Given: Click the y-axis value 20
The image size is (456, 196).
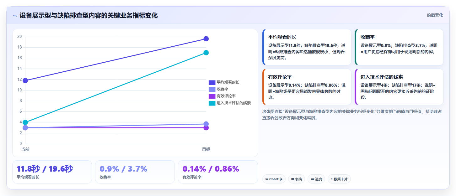Looking at the screenshot, I should coord(19,37).
